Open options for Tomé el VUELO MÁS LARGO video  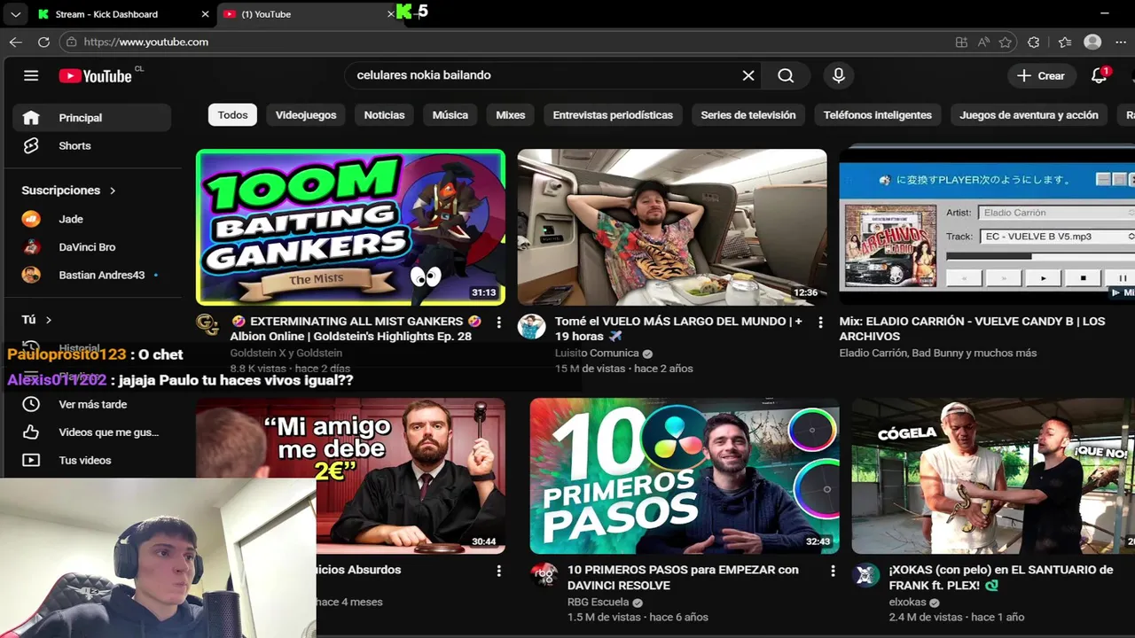click(820, 323)
